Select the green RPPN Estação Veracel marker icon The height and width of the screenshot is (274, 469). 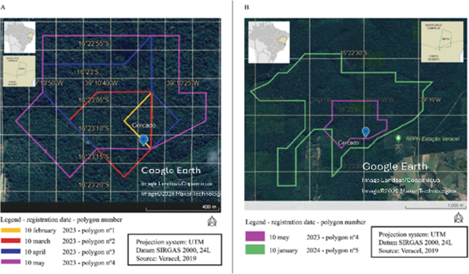[398, 138]
